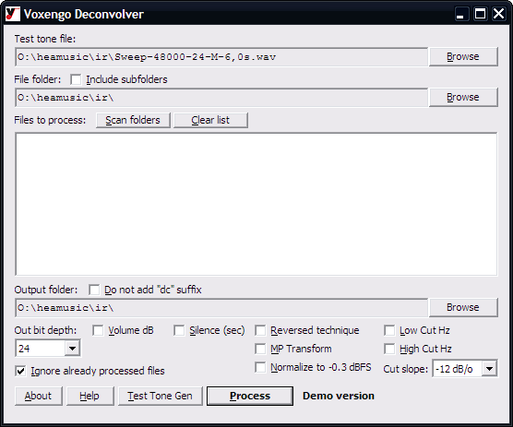Viewport: 513px width, 427px height.
Task: Click the Voxengo logo icon in title bar
Action: click(x=13, y=14)
